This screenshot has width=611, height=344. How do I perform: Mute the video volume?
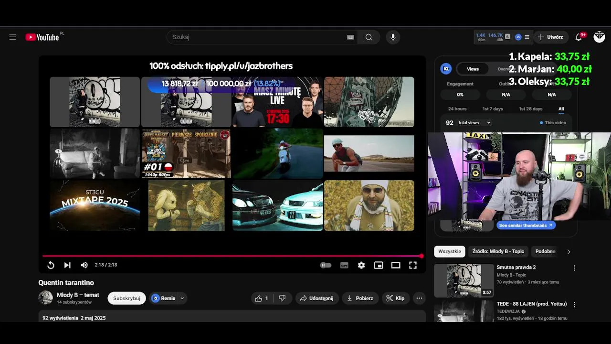click(84, 265)
